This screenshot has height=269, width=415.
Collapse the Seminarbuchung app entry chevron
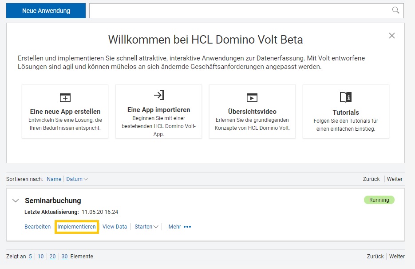tap(16, 201)
